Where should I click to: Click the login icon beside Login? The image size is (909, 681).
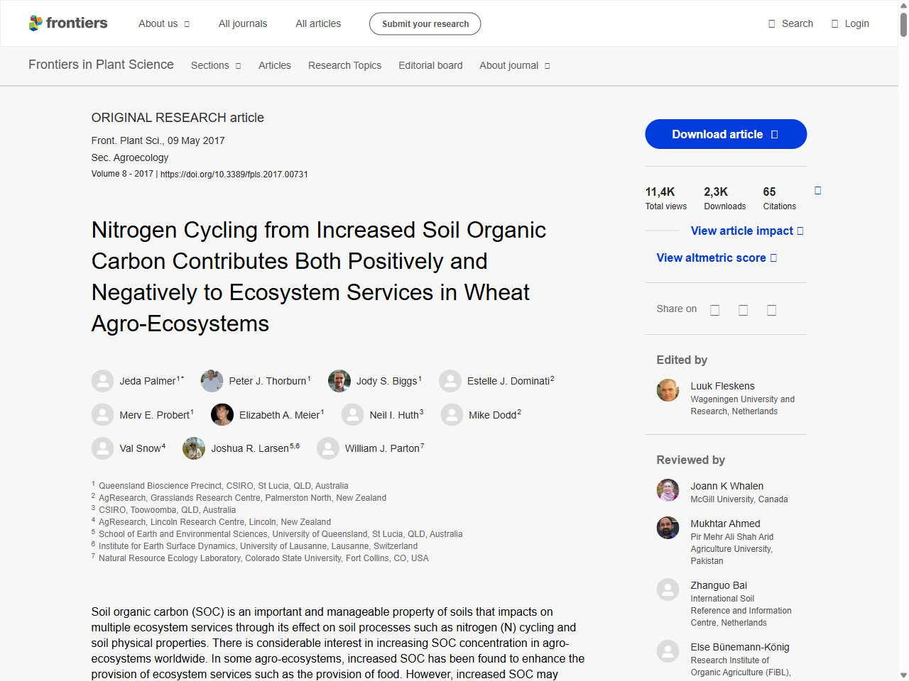pos(835,23)
